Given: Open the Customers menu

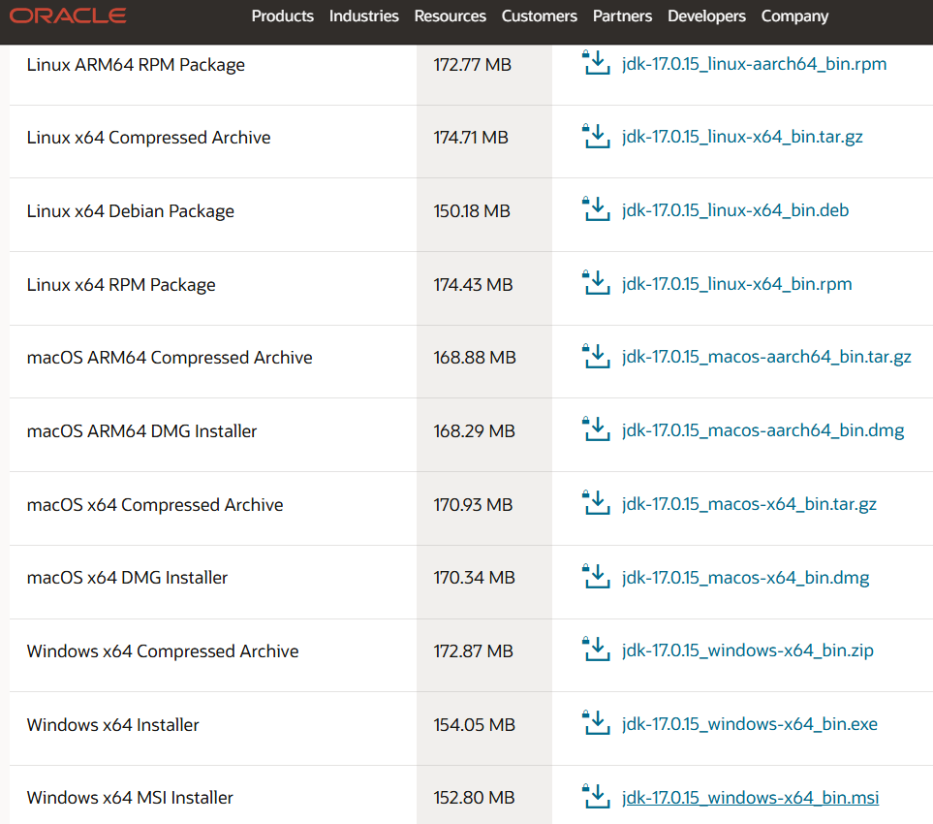Looking at the screenshot, I should (539, 16).
